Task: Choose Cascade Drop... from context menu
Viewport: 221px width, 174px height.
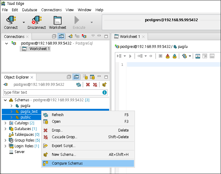Action: [x=88, y=137]
